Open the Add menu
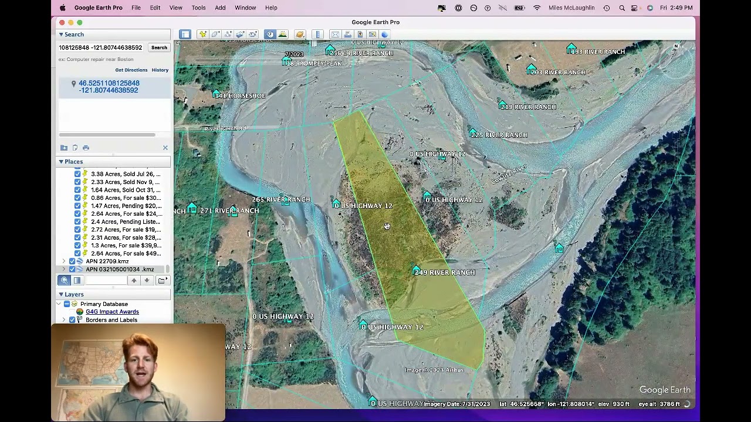Viewport: 751px width, 422px height. click(220, 8)
